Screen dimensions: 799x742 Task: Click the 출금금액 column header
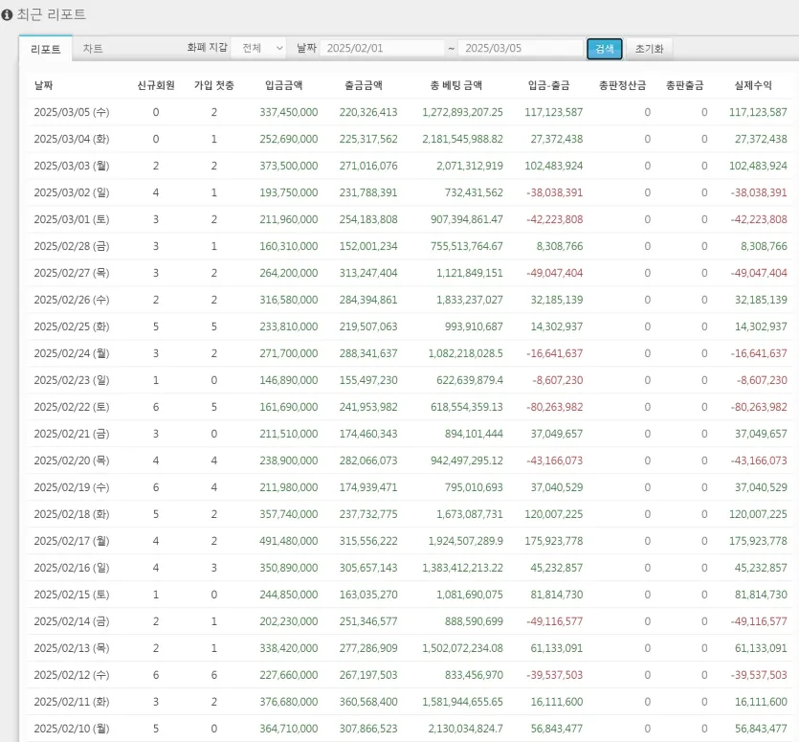click(x=364, y=85)
